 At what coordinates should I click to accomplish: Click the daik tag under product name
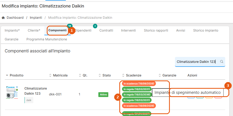[x=29, y=100]
